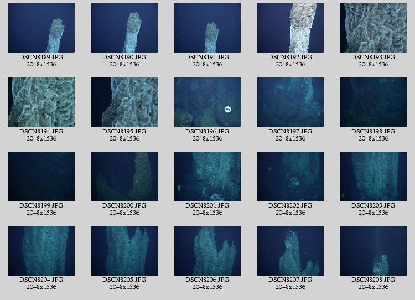This screenshot has width=415, height=300.
Task: Open the DSCN8208.JPG thumbnail
Action: pos(373,251)
